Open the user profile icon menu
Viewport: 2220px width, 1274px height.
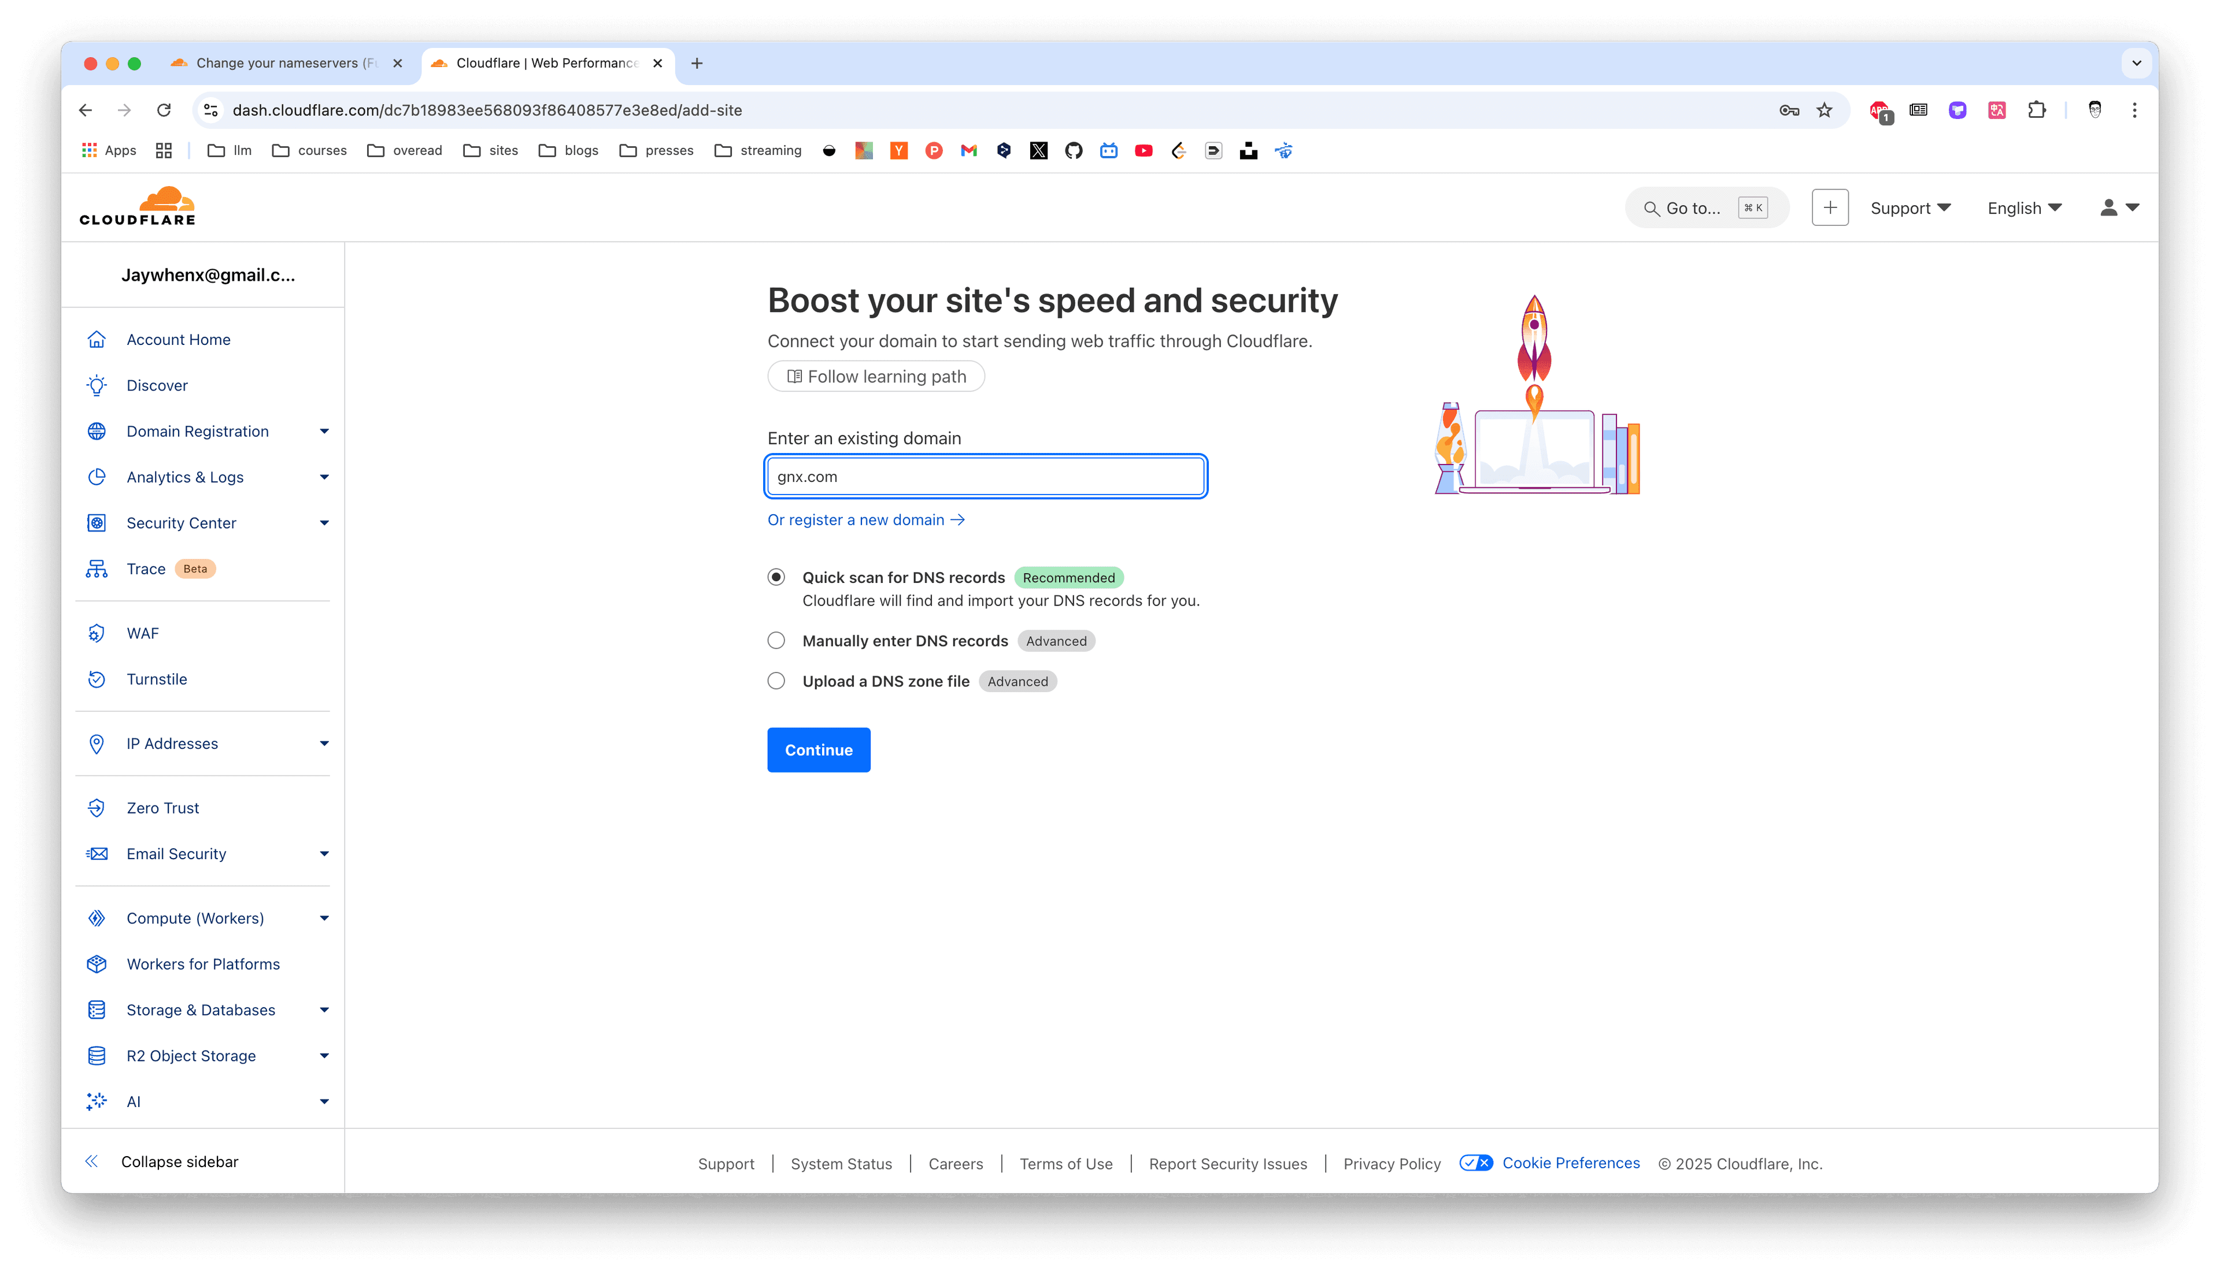[x=2119, y=207]
